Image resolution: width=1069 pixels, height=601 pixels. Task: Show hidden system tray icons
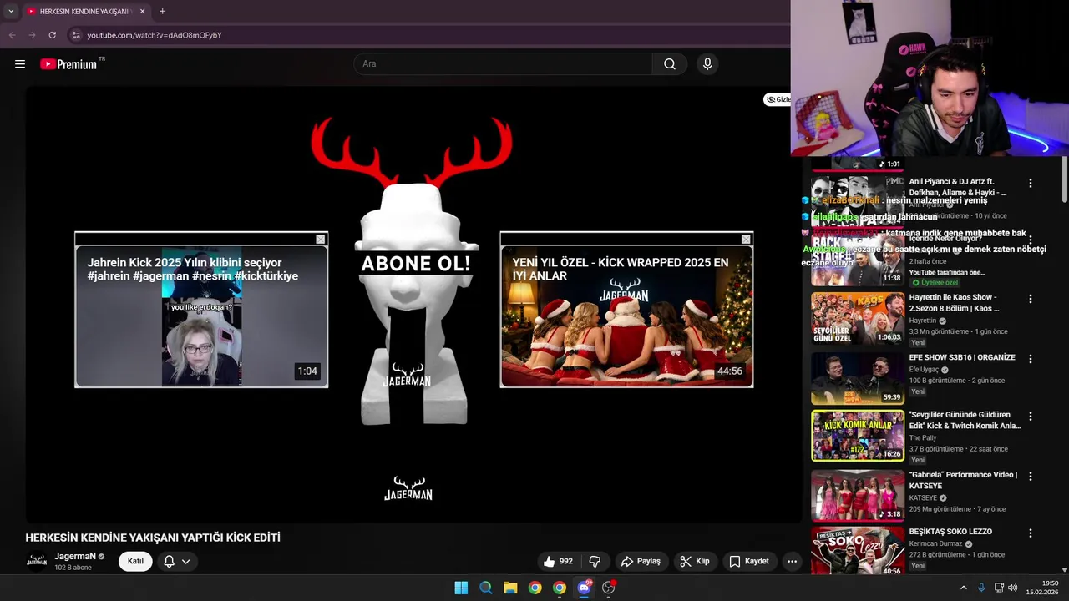pos(963,588)
